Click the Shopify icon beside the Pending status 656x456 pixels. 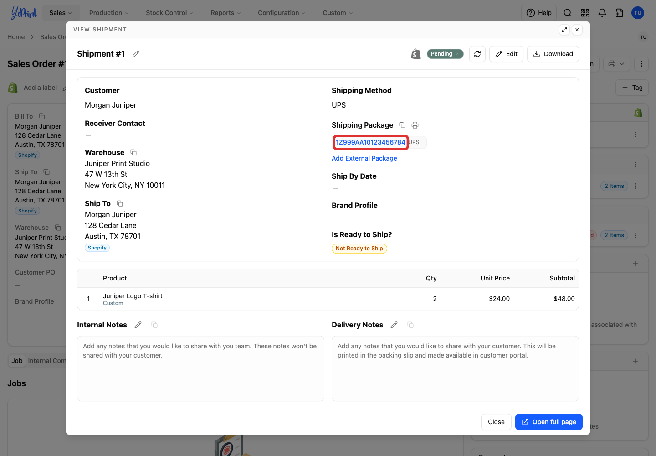coord(416,54)
